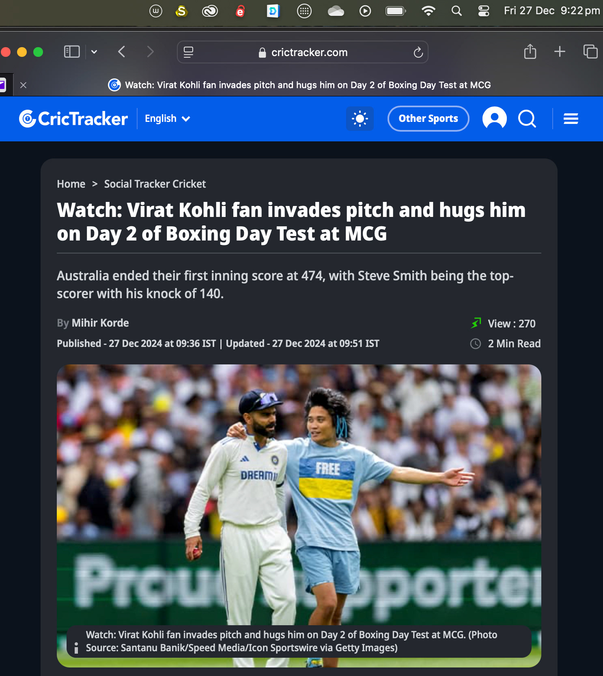The height and width of the screenshot is (676, 603).
Task: Open the hamburger menu
Action: [x=571, y=119]
